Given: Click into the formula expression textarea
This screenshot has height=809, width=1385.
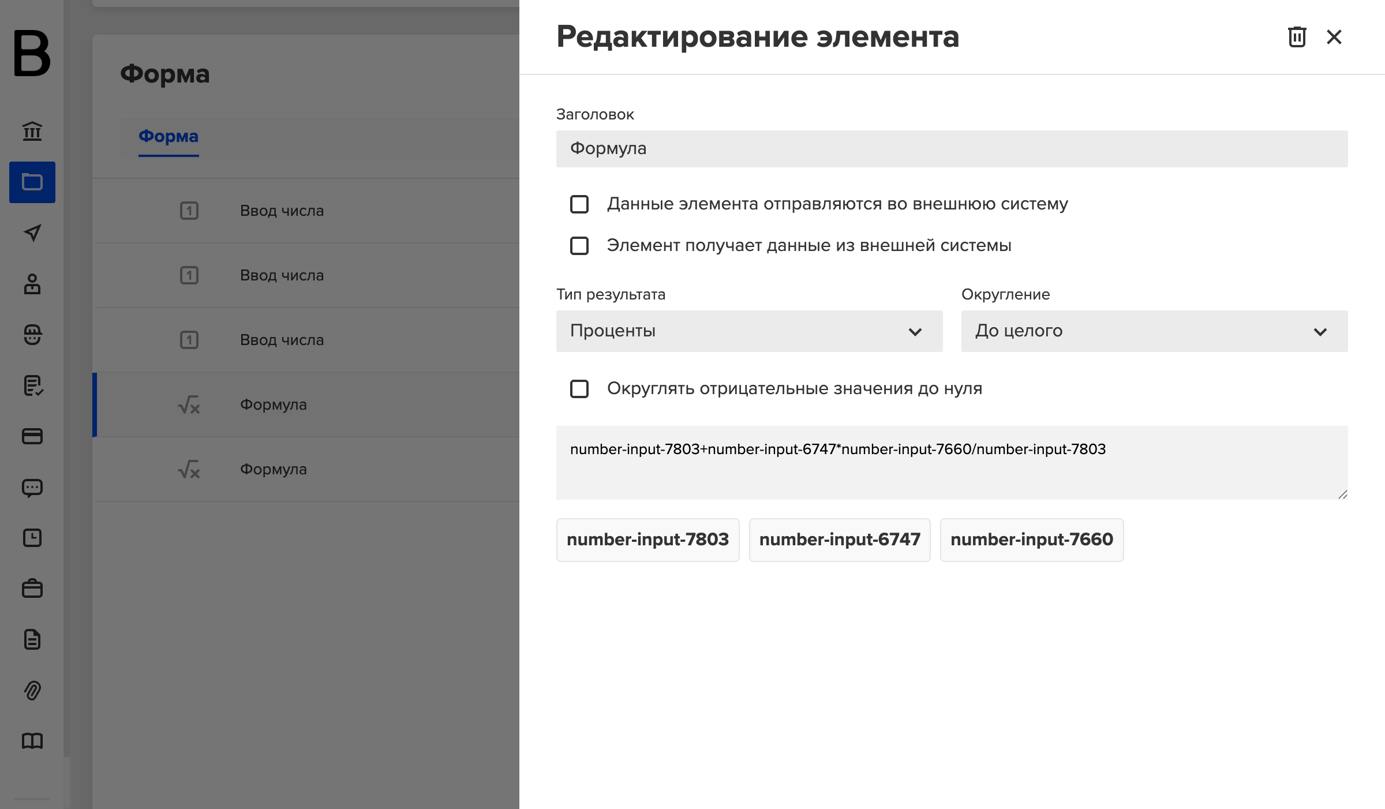Looking at the screenshot, I should pos(952,463).
